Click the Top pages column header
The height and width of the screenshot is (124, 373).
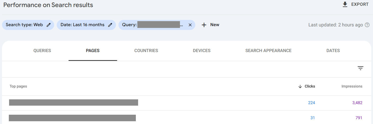18,86
